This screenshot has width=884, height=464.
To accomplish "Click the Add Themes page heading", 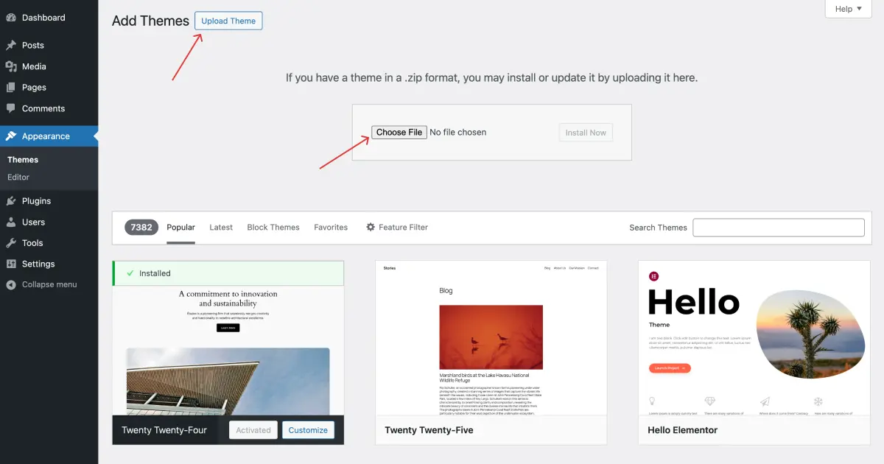I will pos(150,21).
